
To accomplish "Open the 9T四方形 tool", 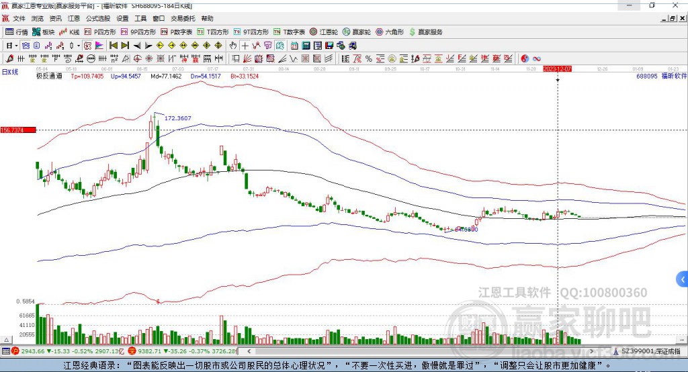I will coord(251,32).
